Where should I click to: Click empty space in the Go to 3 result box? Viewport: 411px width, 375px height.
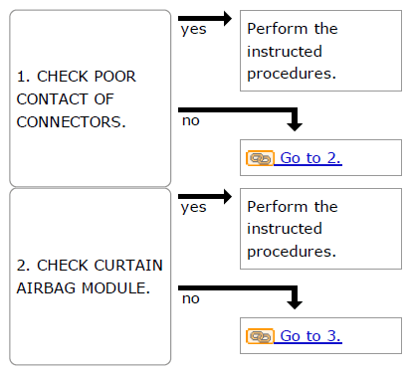[371, 336]
